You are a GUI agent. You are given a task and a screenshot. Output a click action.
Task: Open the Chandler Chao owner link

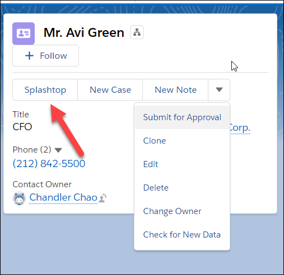click(x=63, y=197)
